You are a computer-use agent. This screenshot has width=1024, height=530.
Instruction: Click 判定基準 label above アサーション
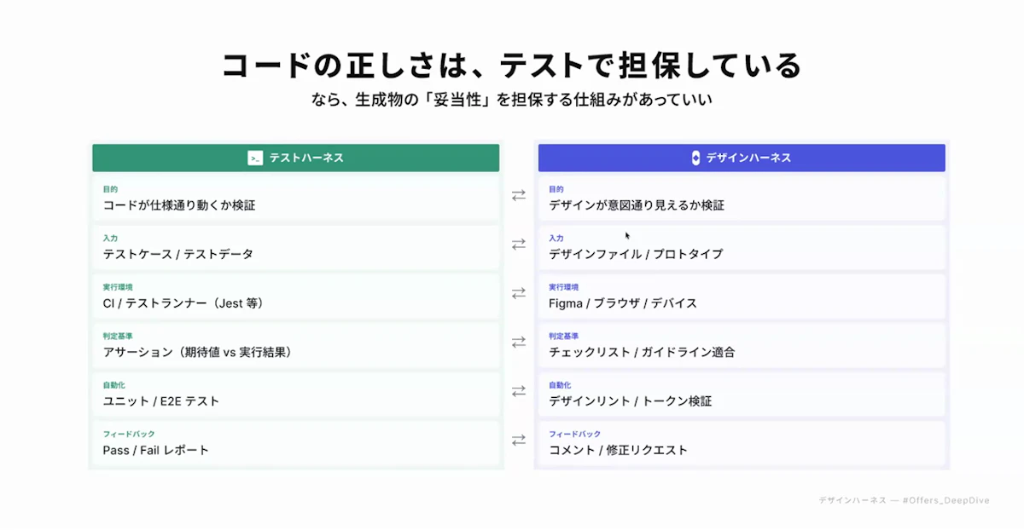118,337
